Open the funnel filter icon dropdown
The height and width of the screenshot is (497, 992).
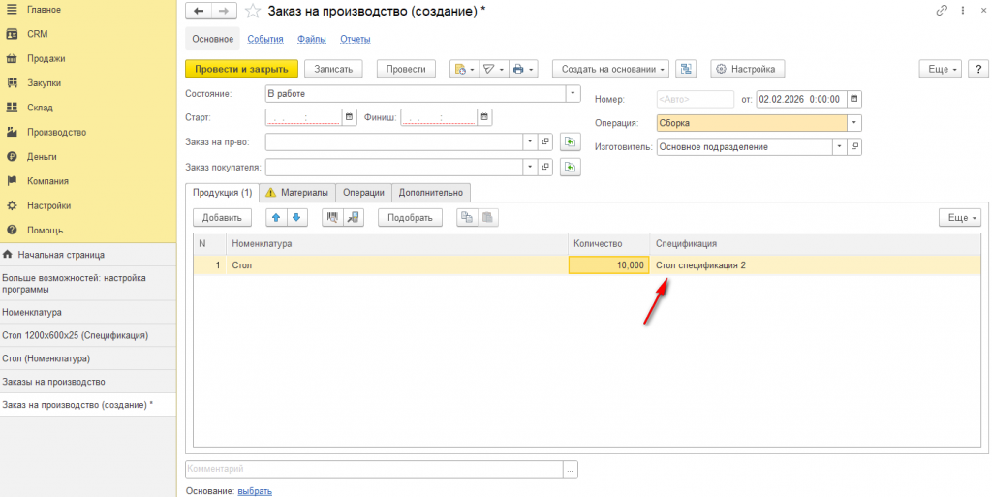[492, 69]
